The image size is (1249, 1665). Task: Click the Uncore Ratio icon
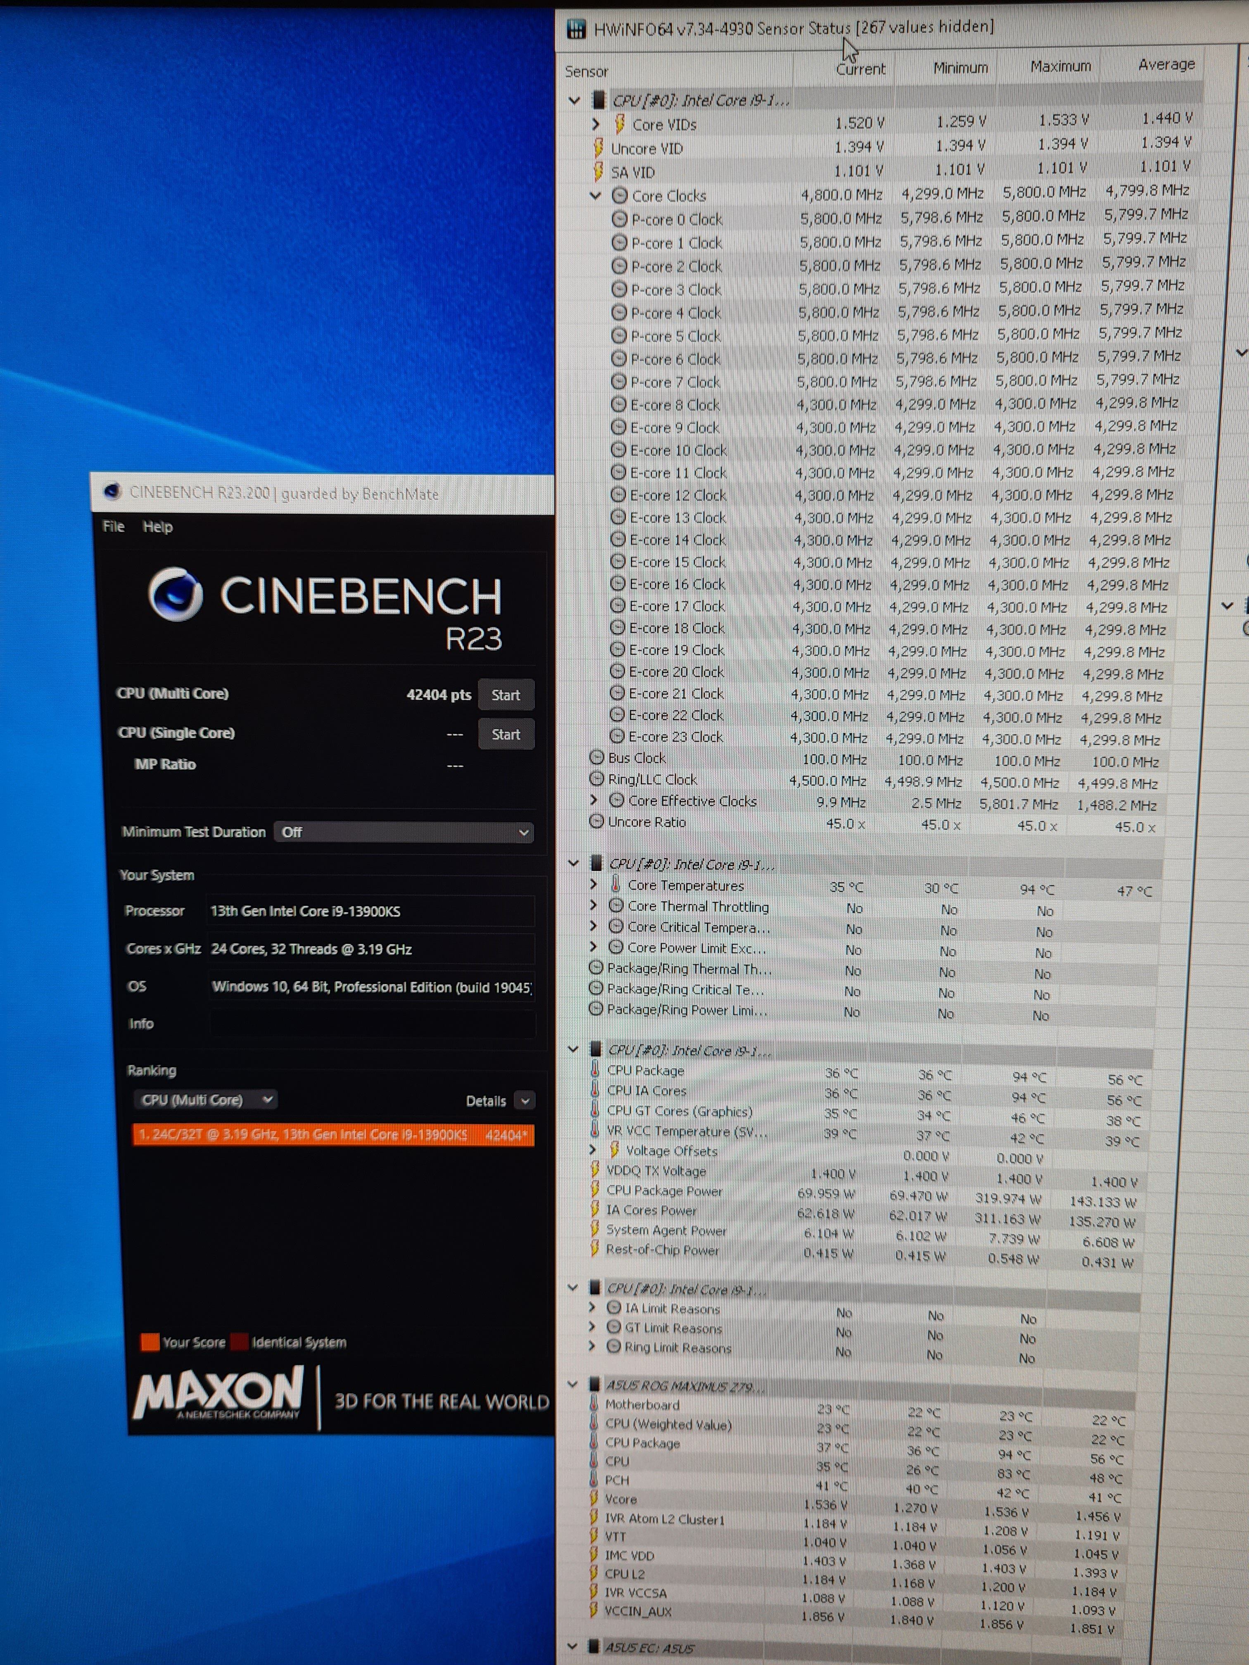[596, 821]
